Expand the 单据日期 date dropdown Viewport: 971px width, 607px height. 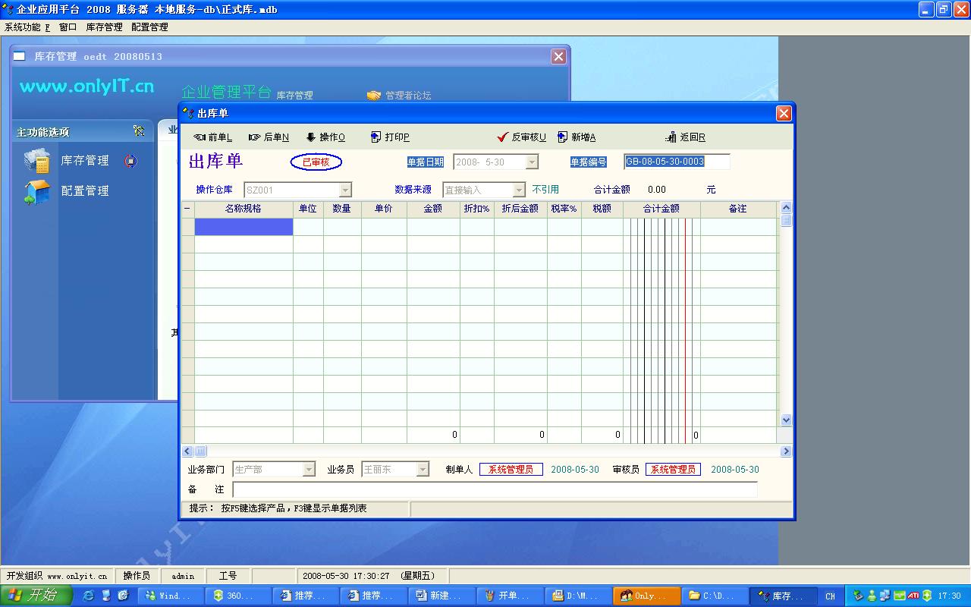[532, 162]
